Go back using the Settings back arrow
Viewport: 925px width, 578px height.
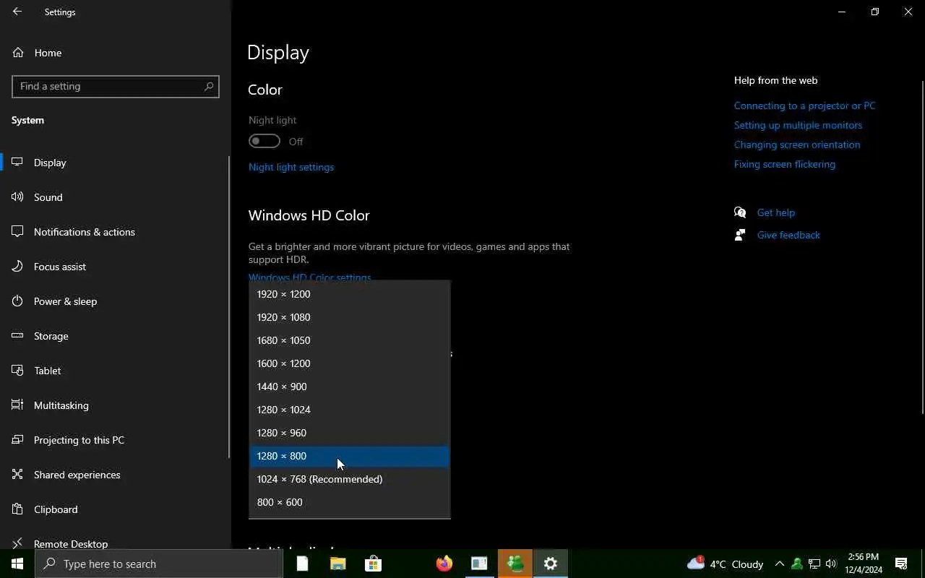17,12
